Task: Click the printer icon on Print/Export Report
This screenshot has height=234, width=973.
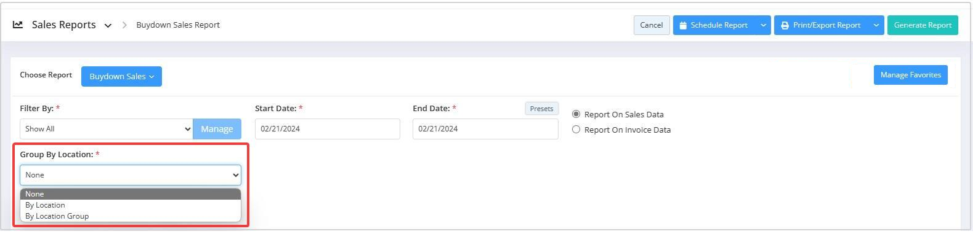Action: (x=785, y=25)
